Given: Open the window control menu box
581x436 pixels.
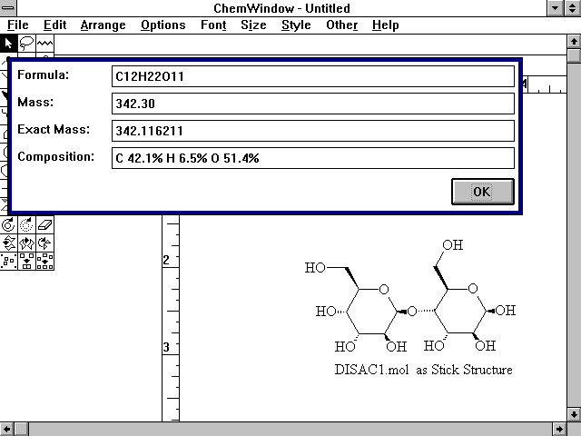Looking at the screenshot, I should [x=9, y=8].
